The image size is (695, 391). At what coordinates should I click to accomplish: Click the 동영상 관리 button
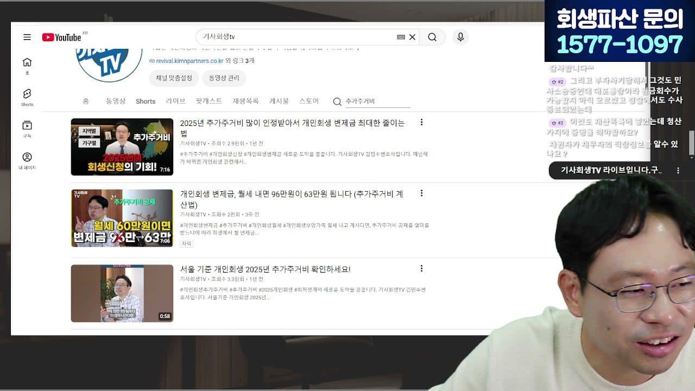pos(224,78)
